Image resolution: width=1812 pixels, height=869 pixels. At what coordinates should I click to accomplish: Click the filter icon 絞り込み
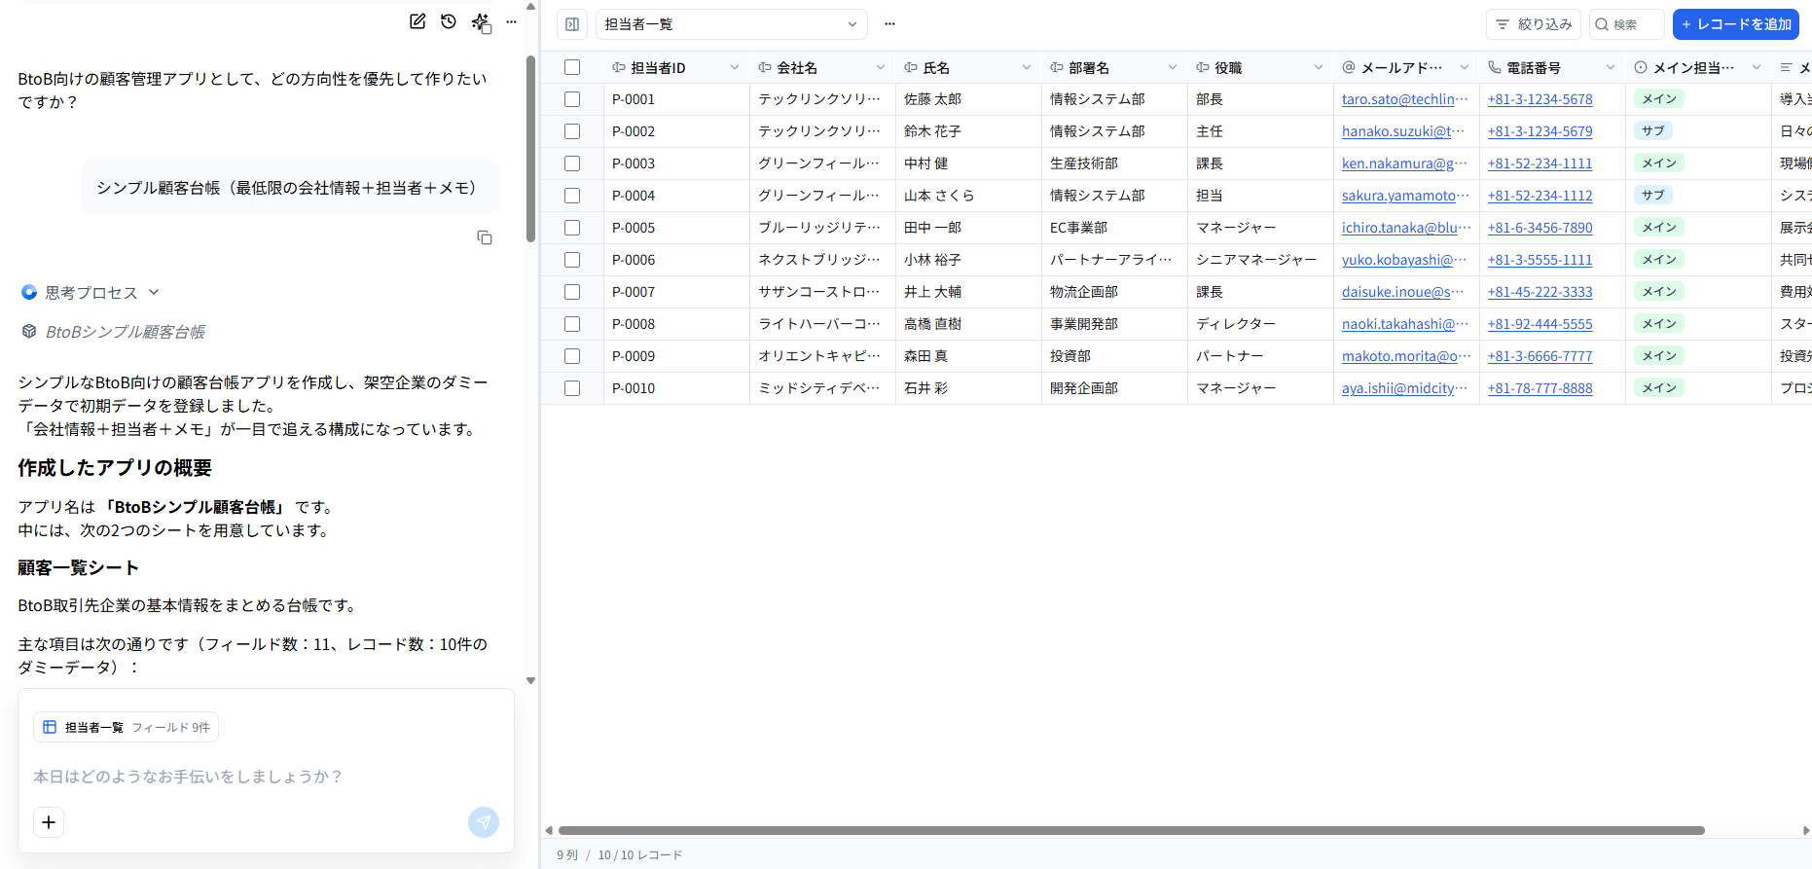click(x=1534, y=24)
